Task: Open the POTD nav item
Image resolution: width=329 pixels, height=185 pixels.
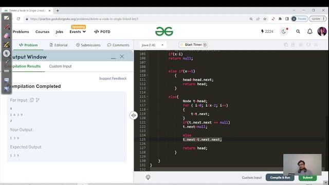Action: [x=102, y=32]
